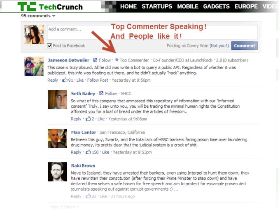Open Jameson Detweiler's profile name link

click(x=68, y=60)
